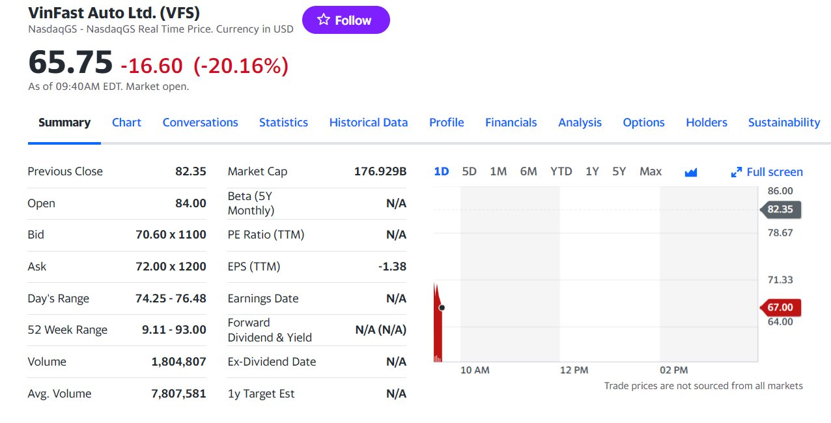Choose the 1Y chart range
Screen dimensions: 831x423
point(591,171)
